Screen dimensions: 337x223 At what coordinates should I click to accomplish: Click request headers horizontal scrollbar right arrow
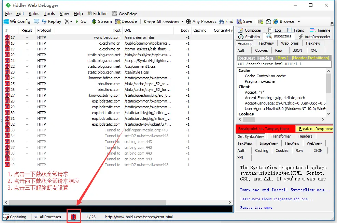tap(323, 119)
